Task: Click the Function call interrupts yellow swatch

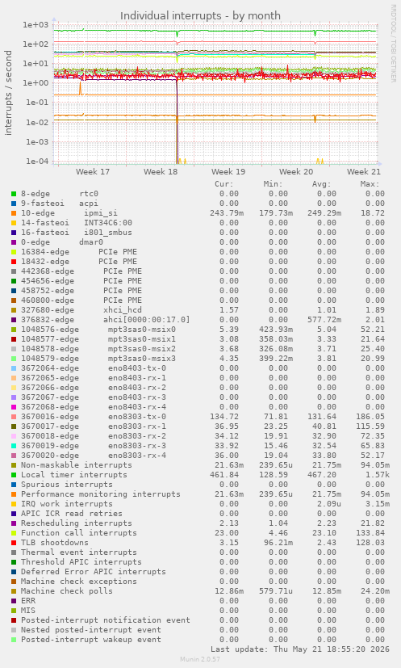Action: click(14, 533)
